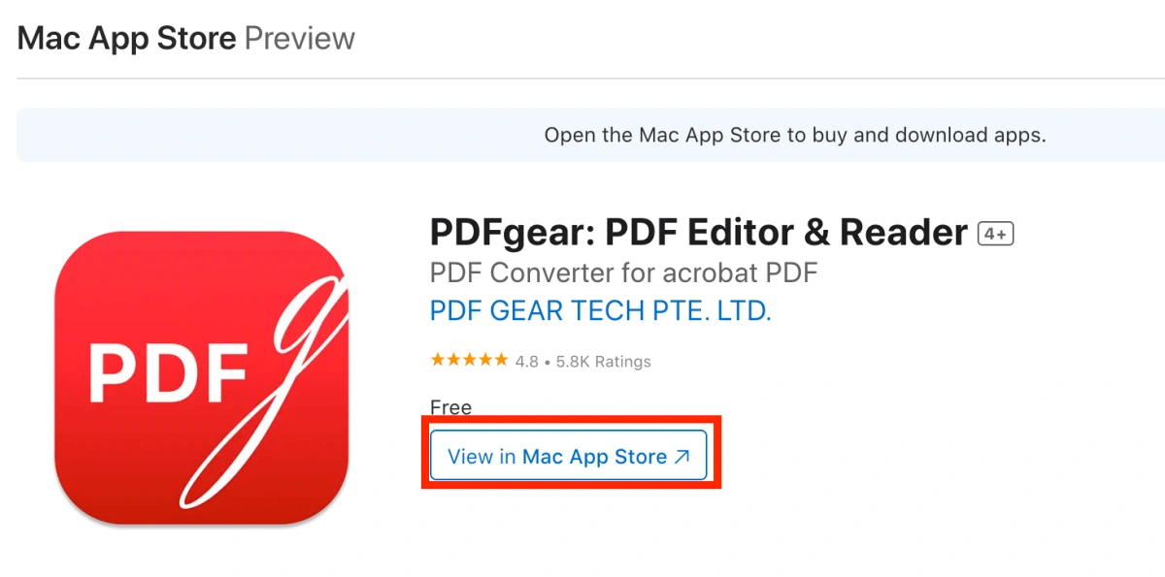Click inside the highlighted red button outline

pyautogui.click(x=571, y=456)
